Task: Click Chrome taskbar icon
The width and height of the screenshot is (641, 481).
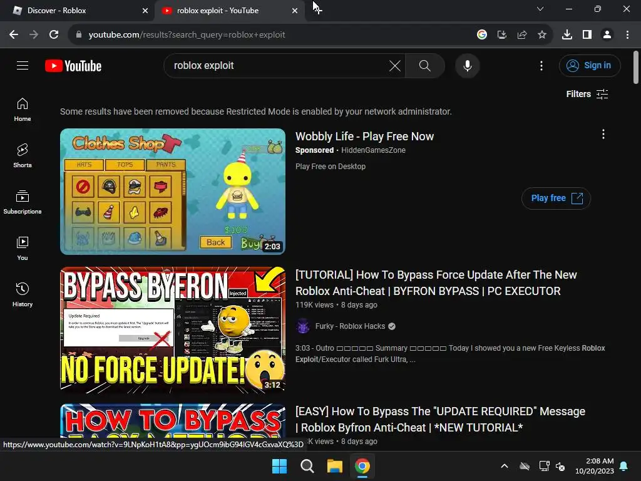Action: (362, 466)
